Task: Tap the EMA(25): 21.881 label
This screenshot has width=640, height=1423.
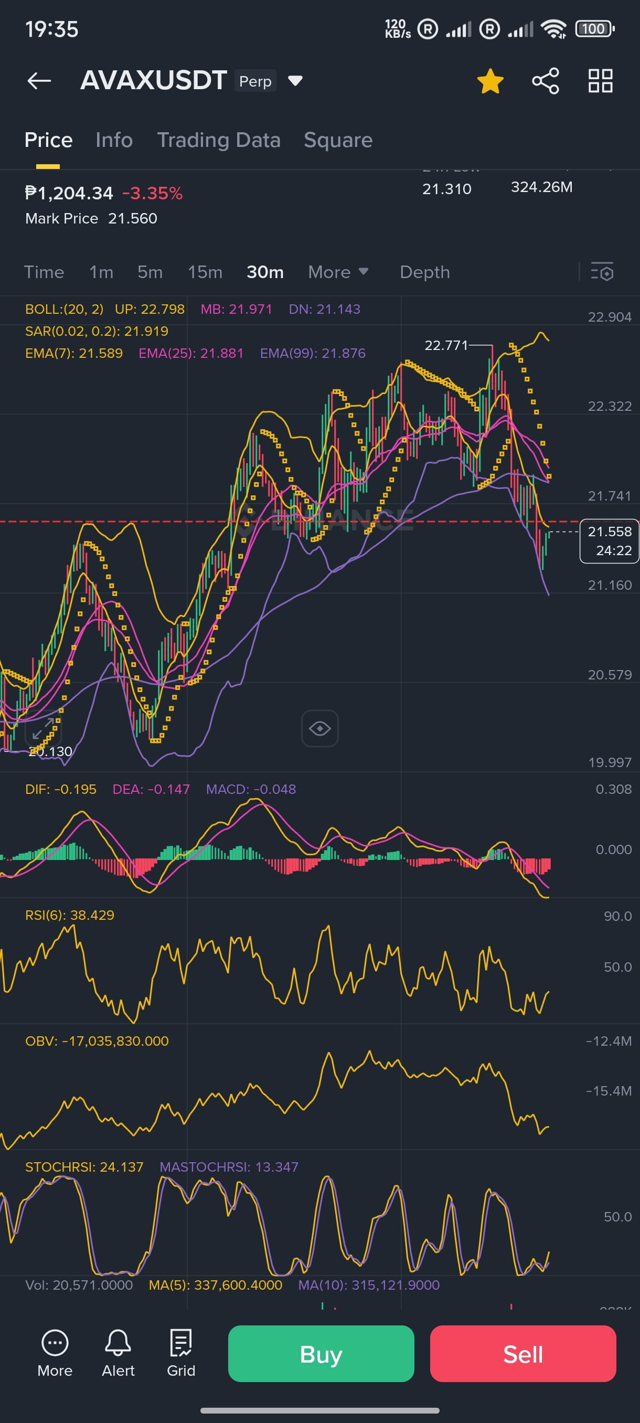Action: [x=191, y=354]
